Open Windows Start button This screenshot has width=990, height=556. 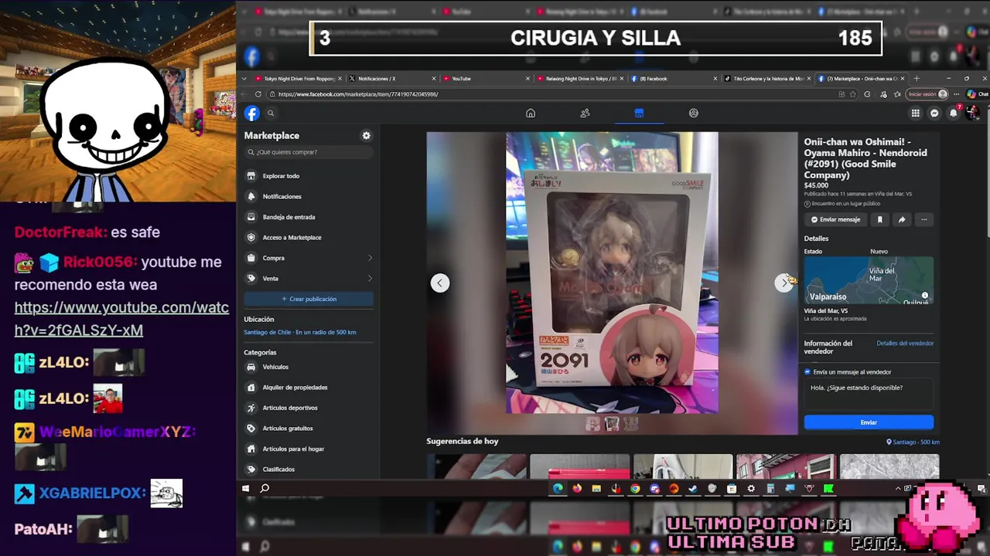245,488
